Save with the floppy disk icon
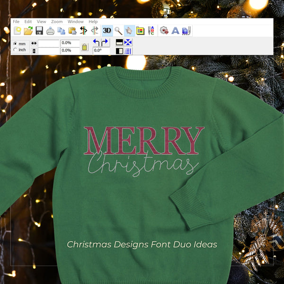Image resolution: width=284 pixels, height=284 pixels. pos(39,31)
